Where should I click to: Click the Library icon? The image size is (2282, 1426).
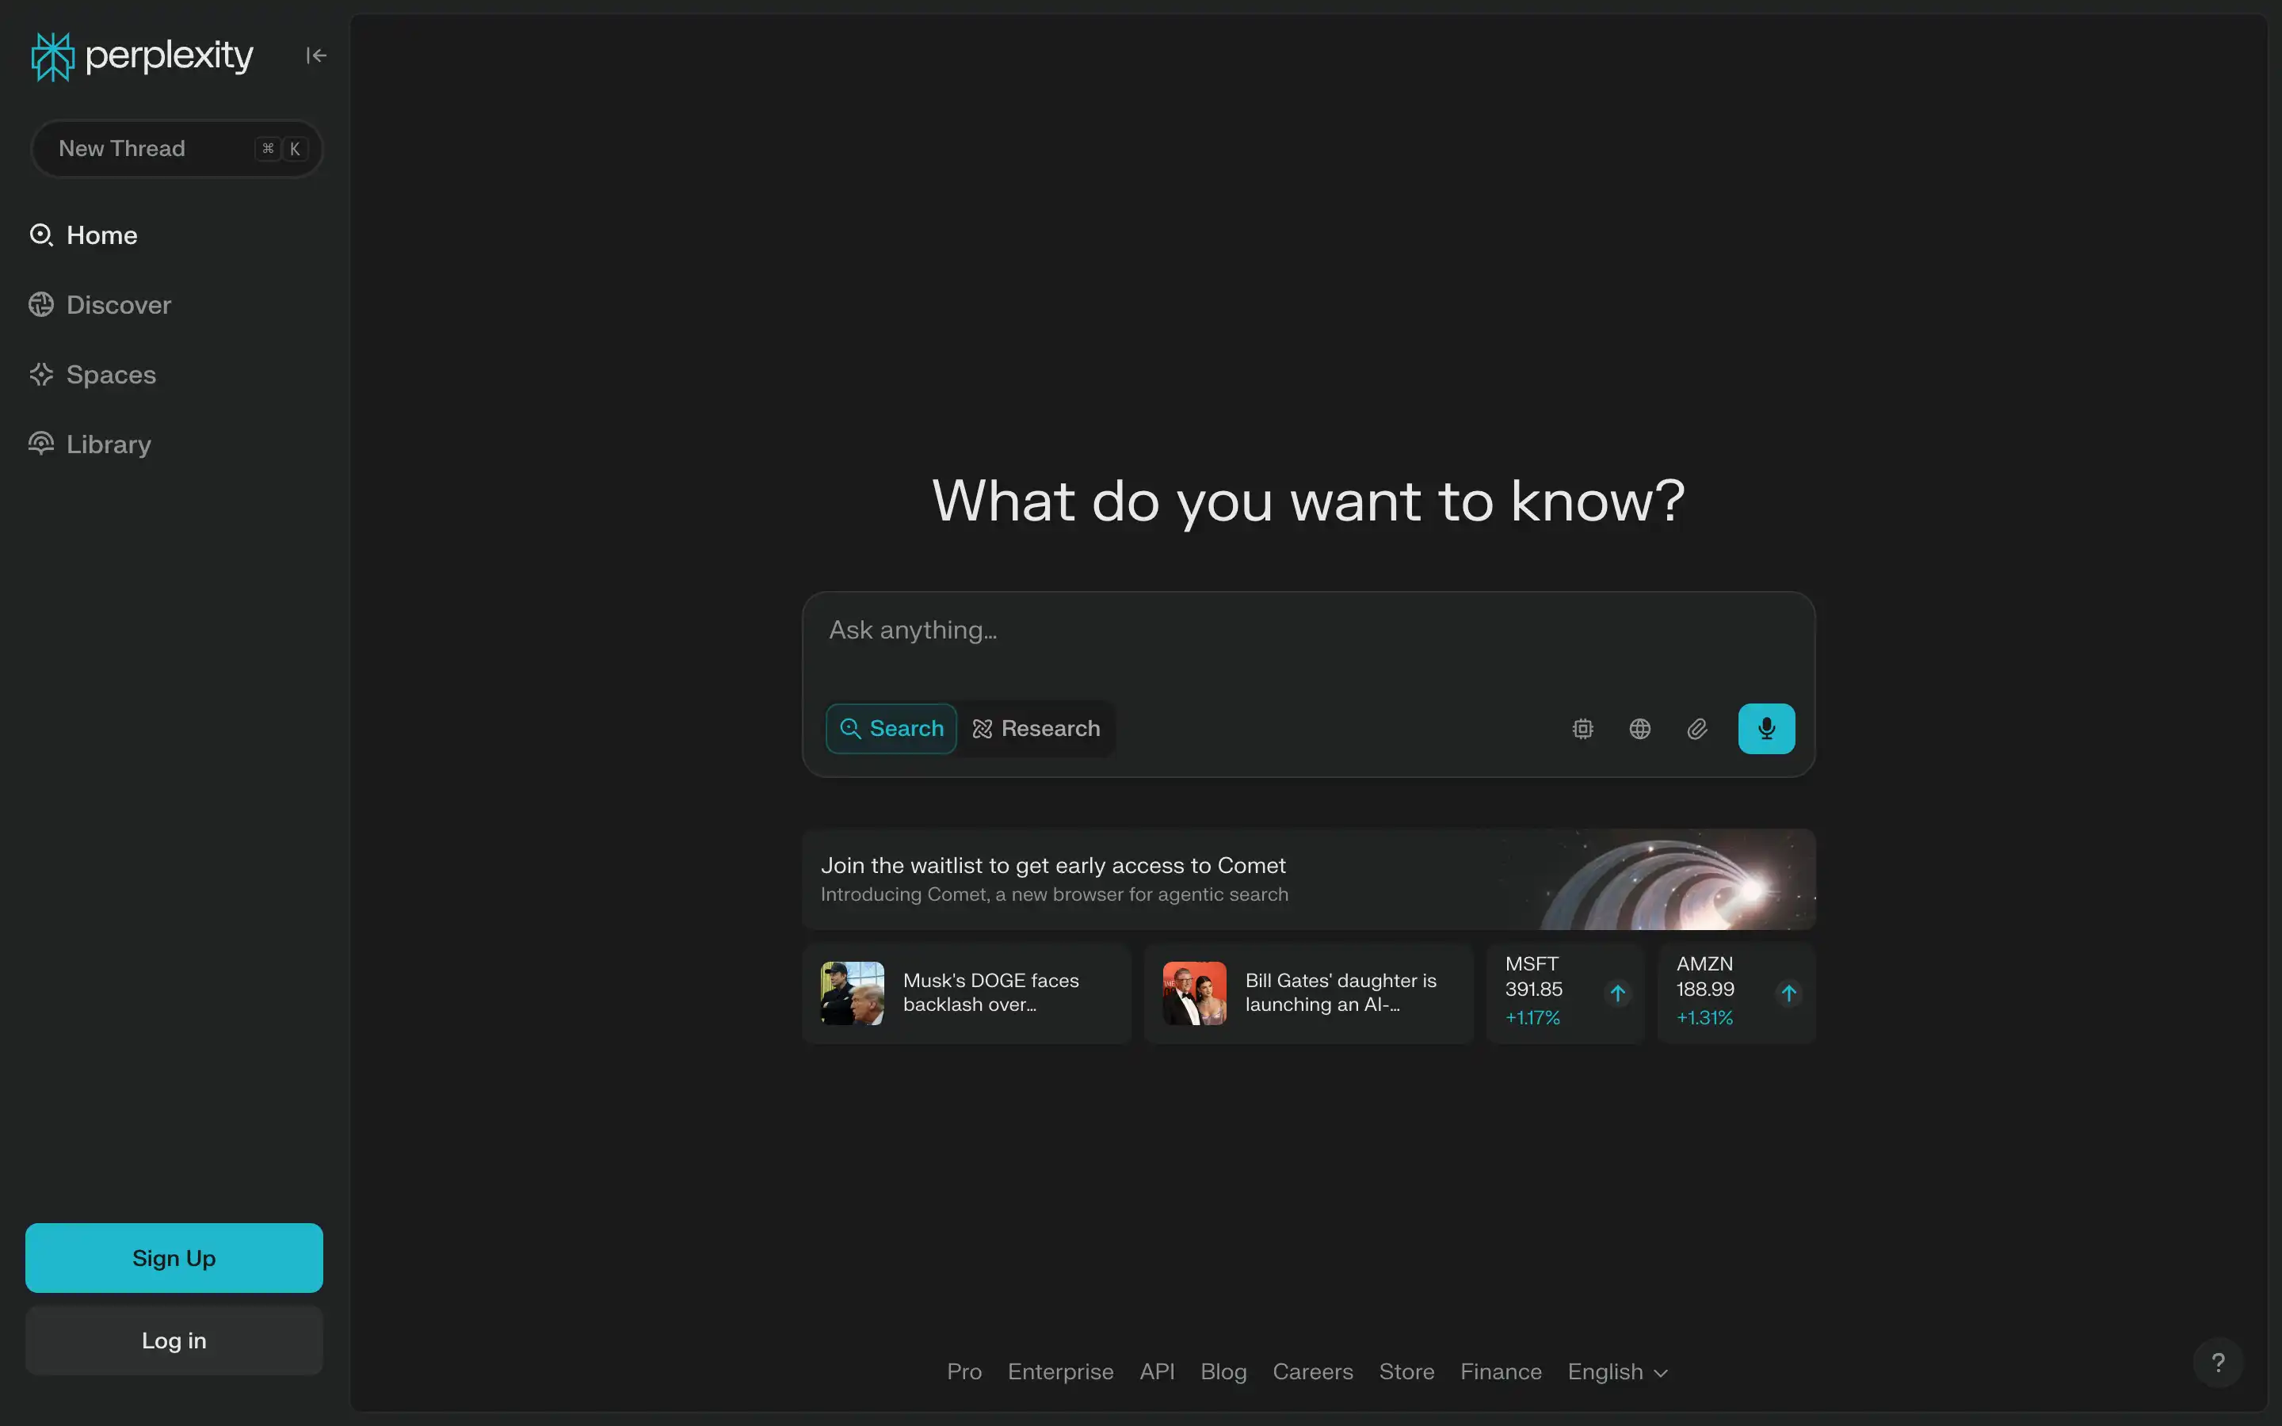click(41, 444)
